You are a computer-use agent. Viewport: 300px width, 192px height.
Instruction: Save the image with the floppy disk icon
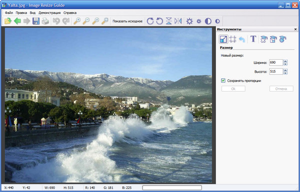point(36,21)
